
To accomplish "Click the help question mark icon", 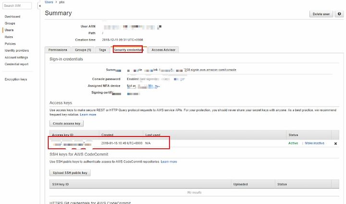I will (x=339, y=14).
